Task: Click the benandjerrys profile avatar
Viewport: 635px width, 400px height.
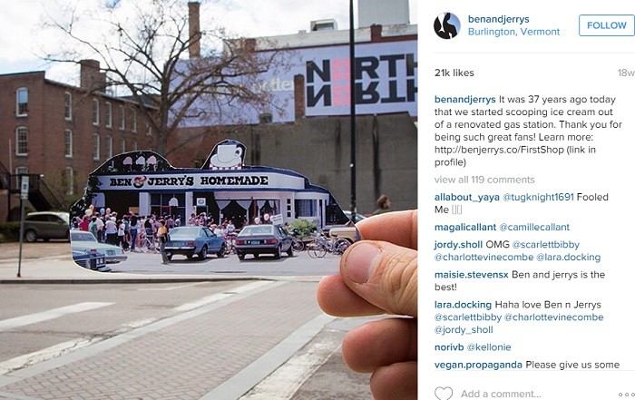Action: pos(446,25)
